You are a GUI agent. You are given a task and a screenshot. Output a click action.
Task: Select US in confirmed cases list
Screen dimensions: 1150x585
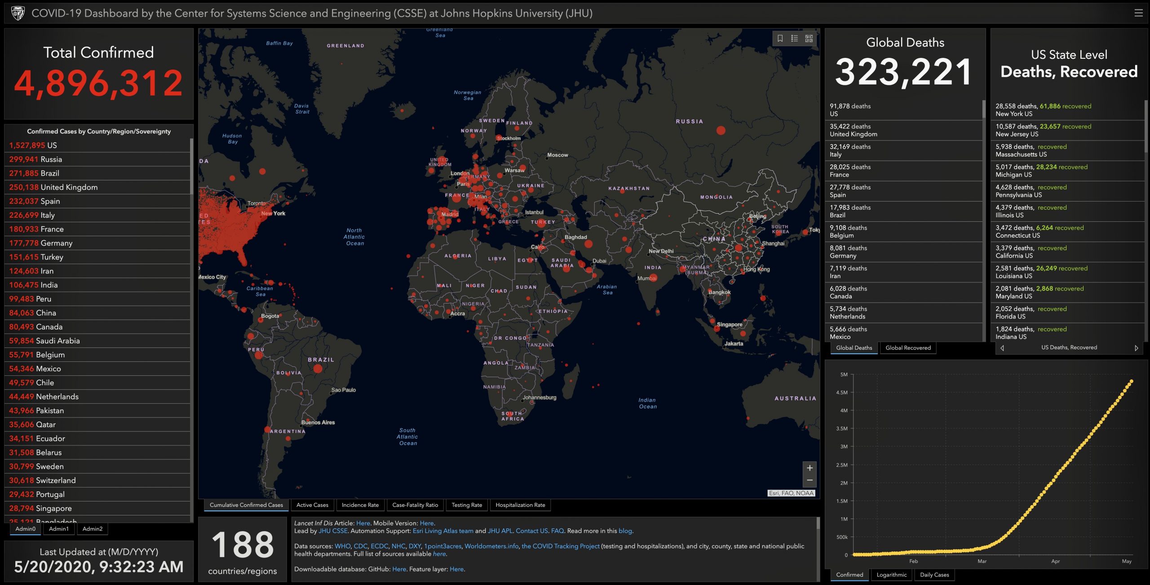coord(97,145)
